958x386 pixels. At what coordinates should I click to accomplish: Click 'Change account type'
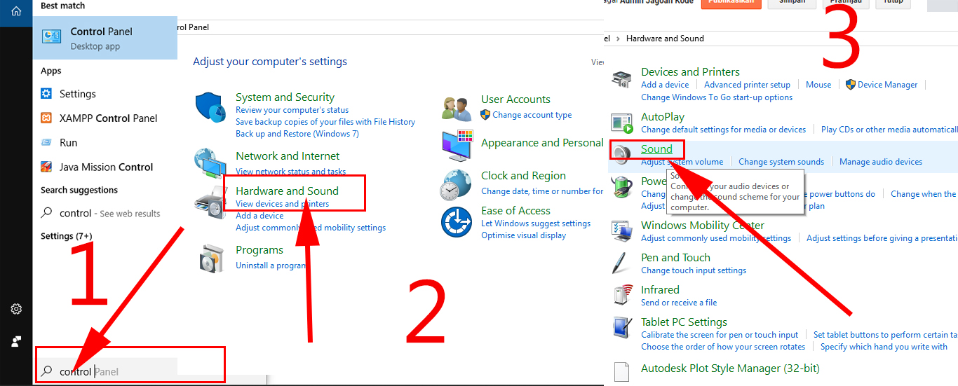point(532,115)
